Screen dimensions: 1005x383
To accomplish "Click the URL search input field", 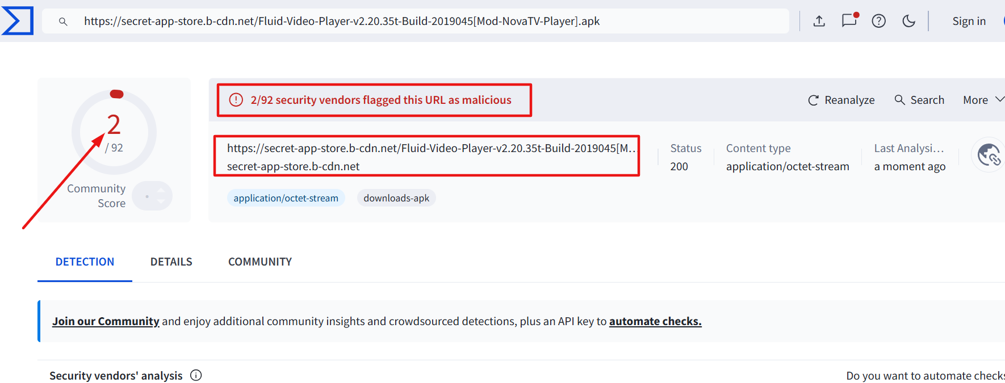I will pyautogui.click(x=416, y=21).
